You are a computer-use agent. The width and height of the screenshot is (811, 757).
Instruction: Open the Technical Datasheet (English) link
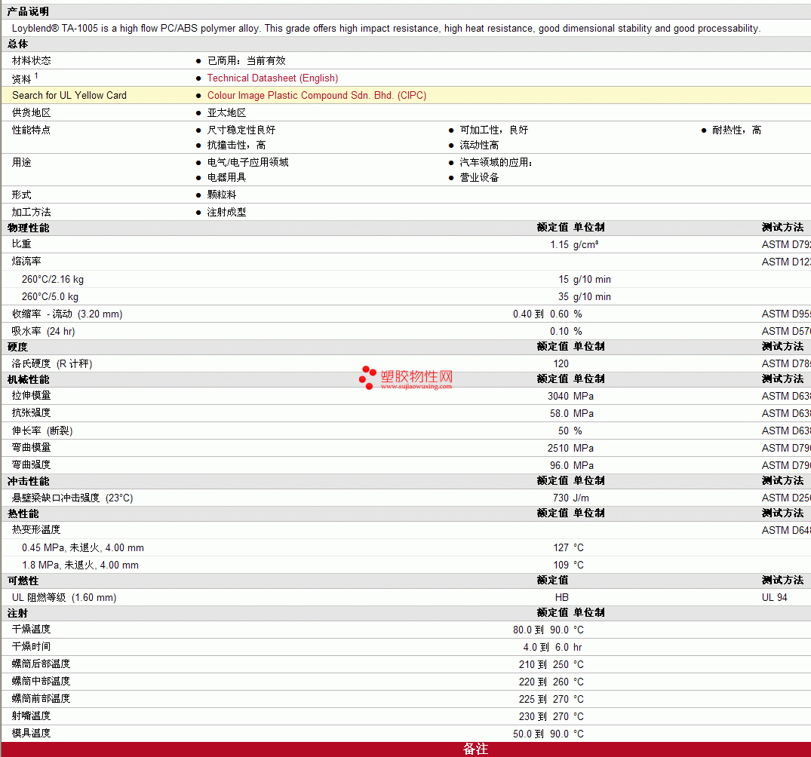coord(272,78)
